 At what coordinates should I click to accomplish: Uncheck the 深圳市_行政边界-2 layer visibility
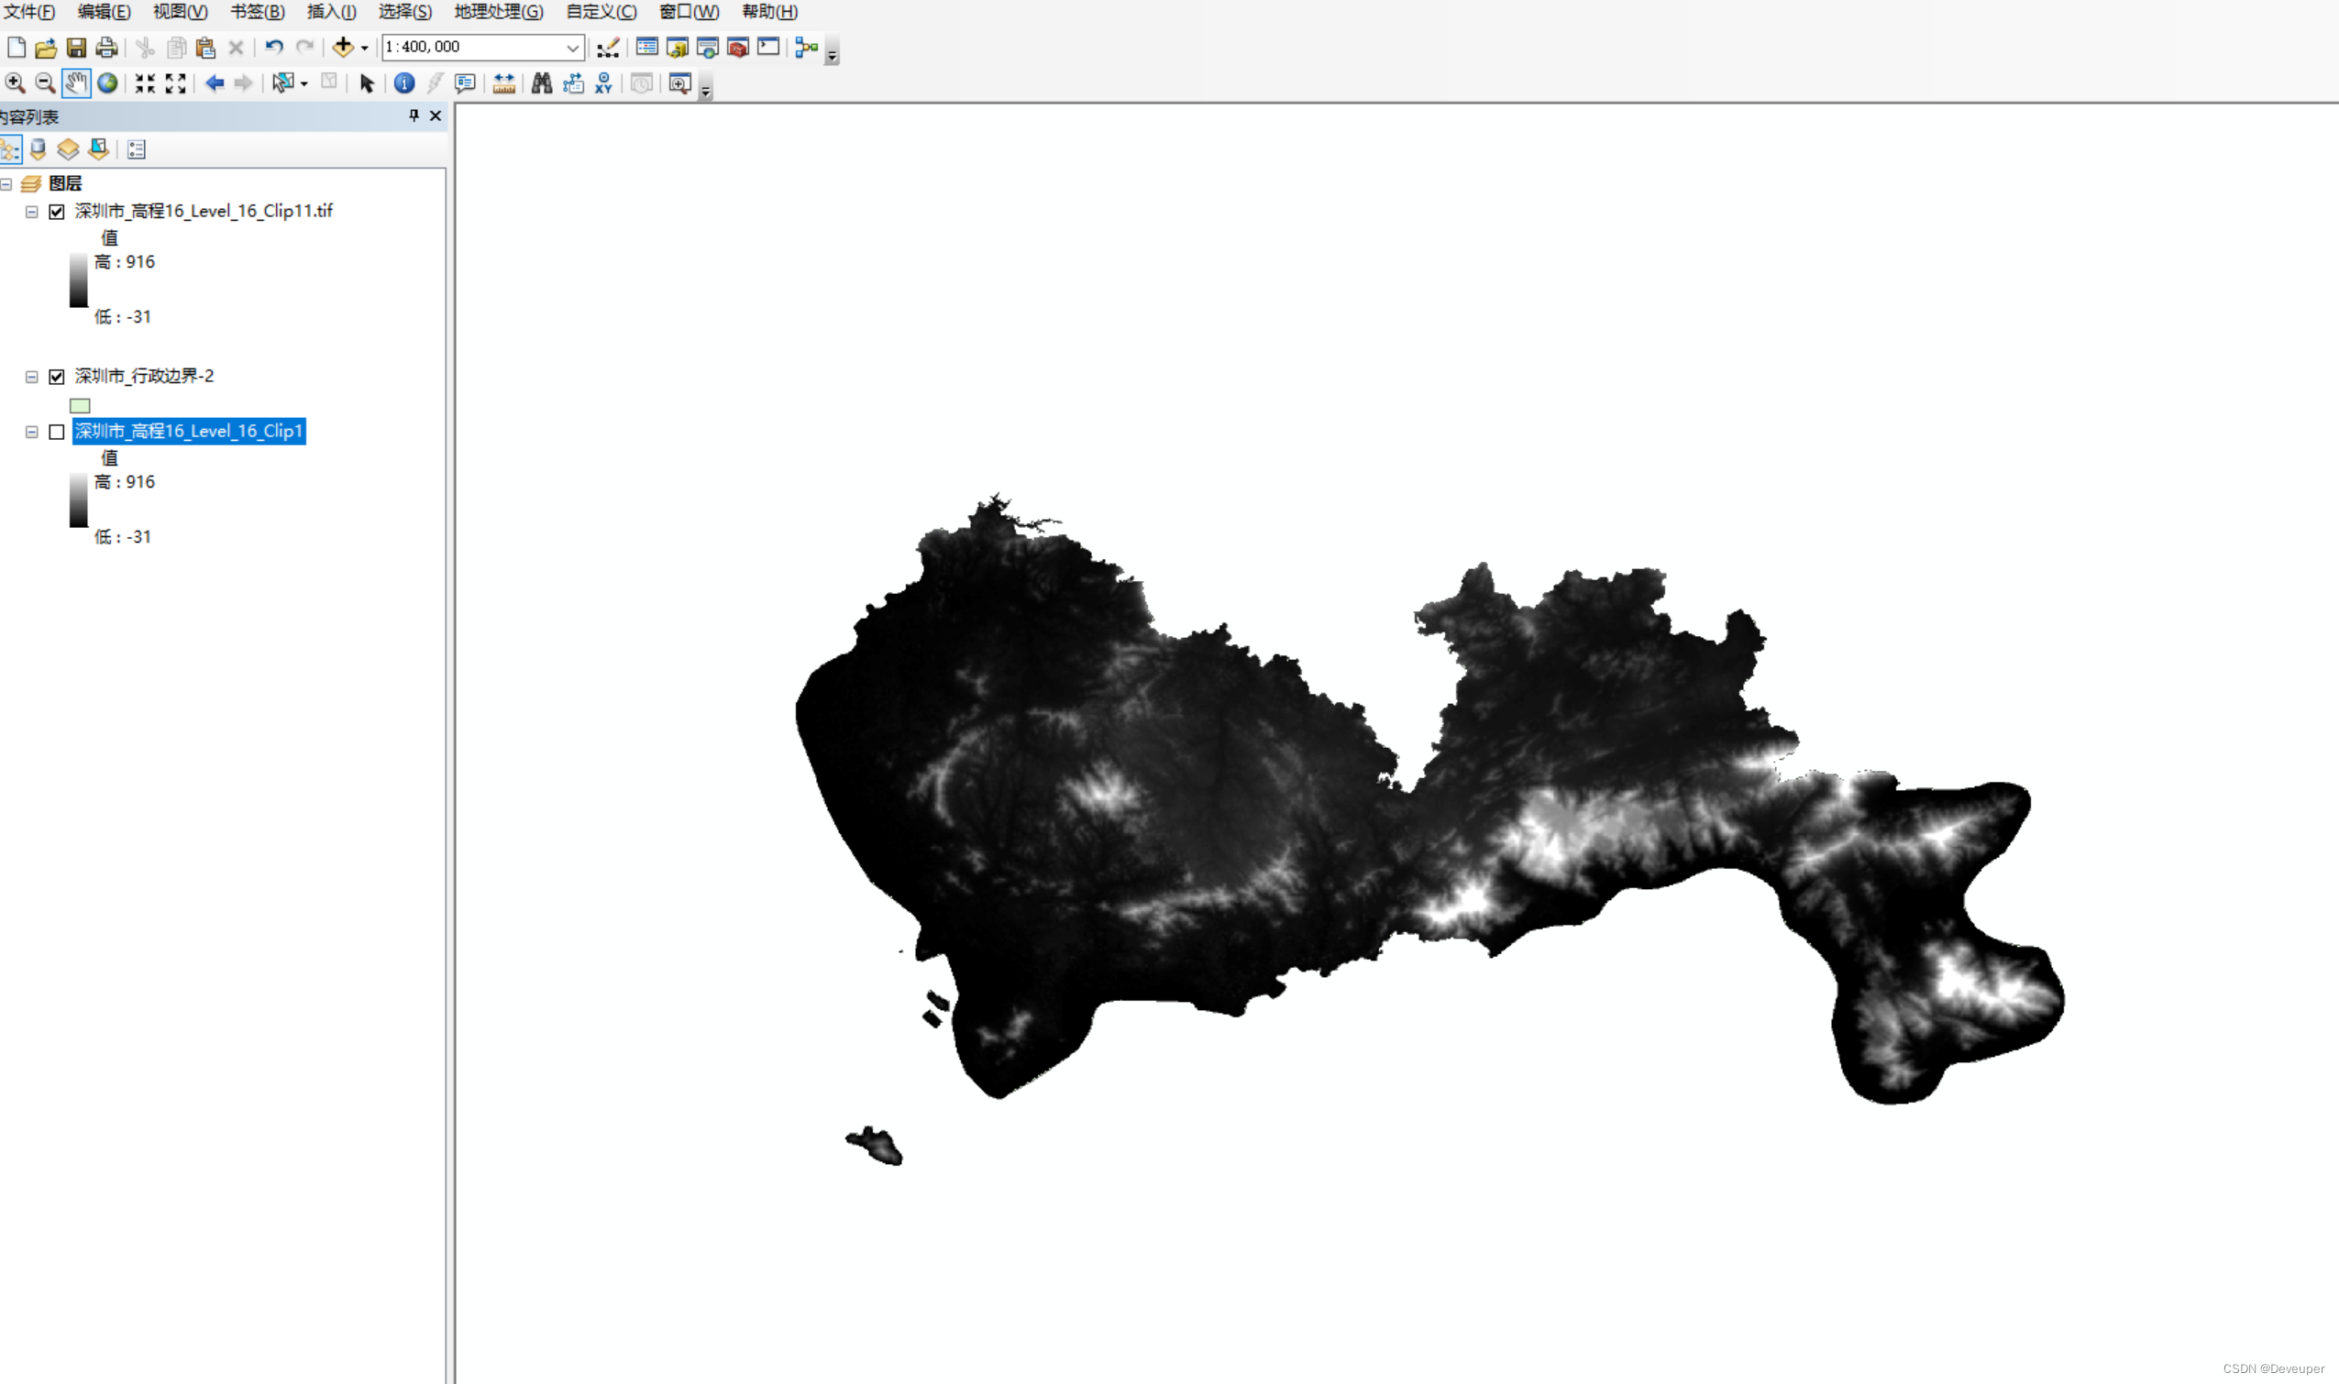coord(57,377)
